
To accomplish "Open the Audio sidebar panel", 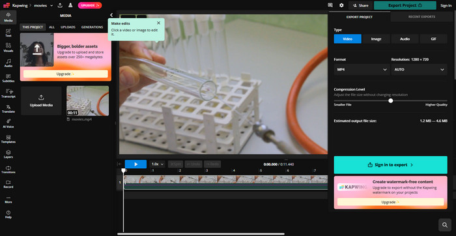I will pyautogui.click(x=8, y=63).
